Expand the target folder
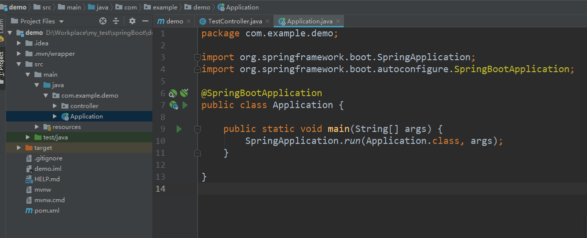587x238 pixels. [x=19, y=148]
